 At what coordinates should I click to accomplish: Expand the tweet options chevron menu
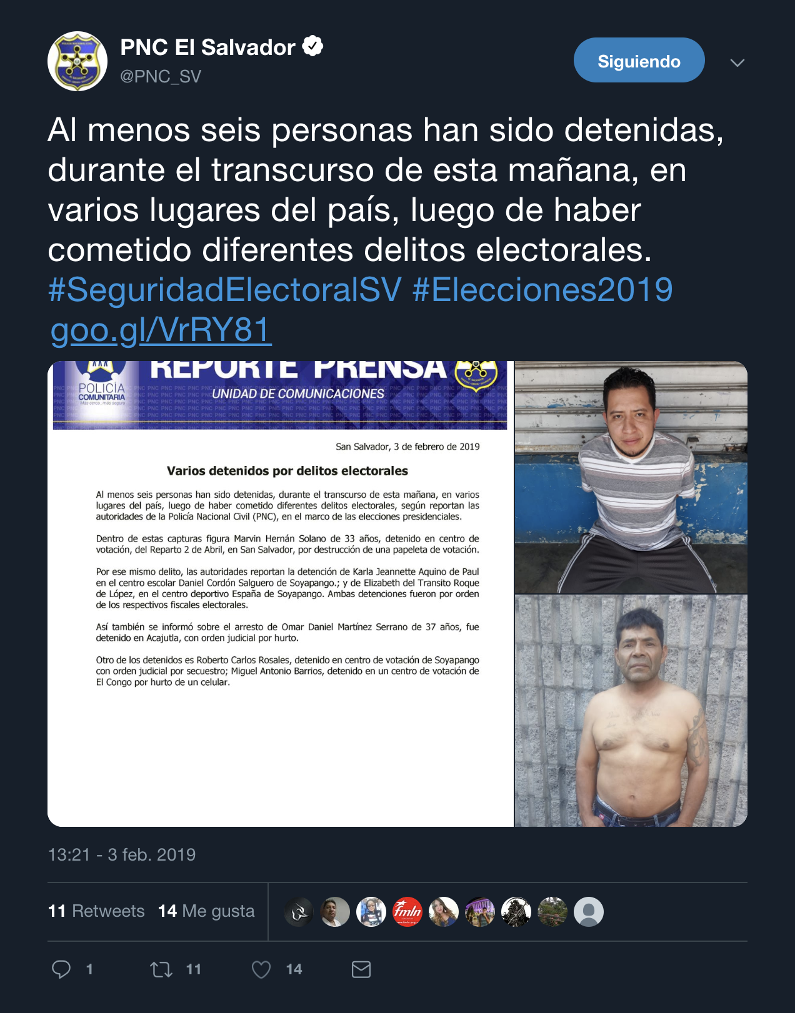tap(737, 62)
